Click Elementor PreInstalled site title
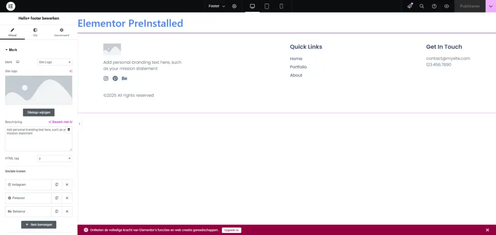This screenshot has width=496, height=235. coord(130,23)
